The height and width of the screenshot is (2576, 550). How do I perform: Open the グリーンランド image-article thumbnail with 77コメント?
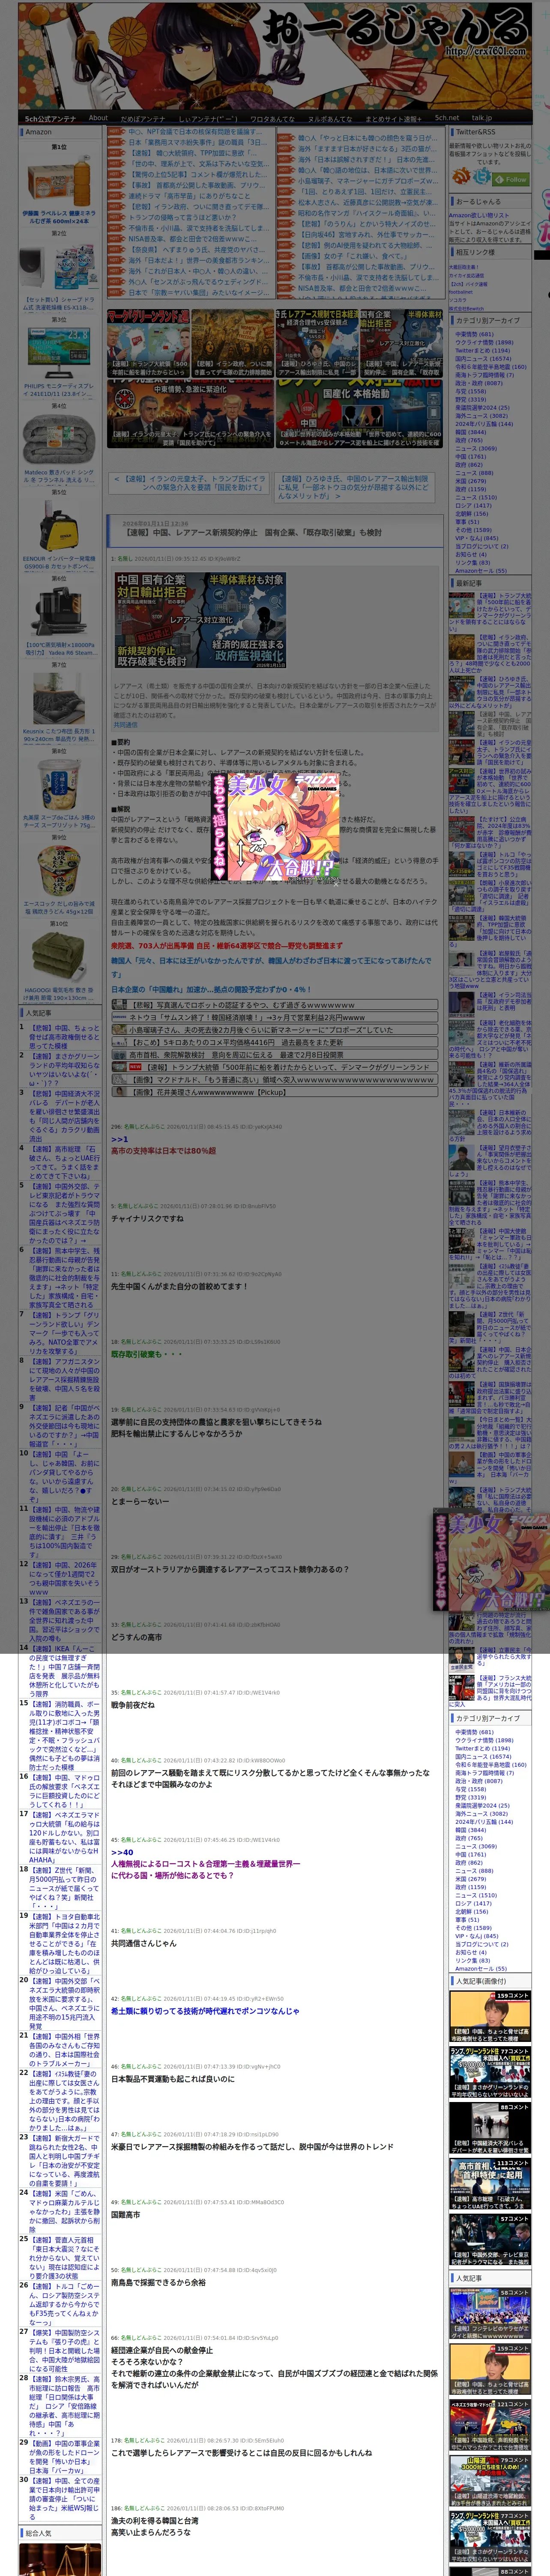489,2073
